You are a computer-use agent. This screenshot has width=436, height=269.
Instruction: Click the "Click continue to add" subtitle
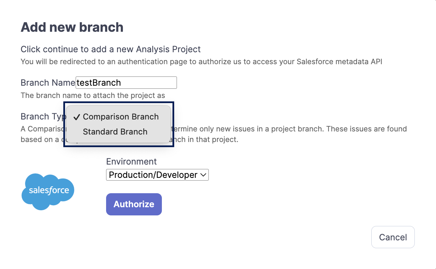[x=111, y=49]
